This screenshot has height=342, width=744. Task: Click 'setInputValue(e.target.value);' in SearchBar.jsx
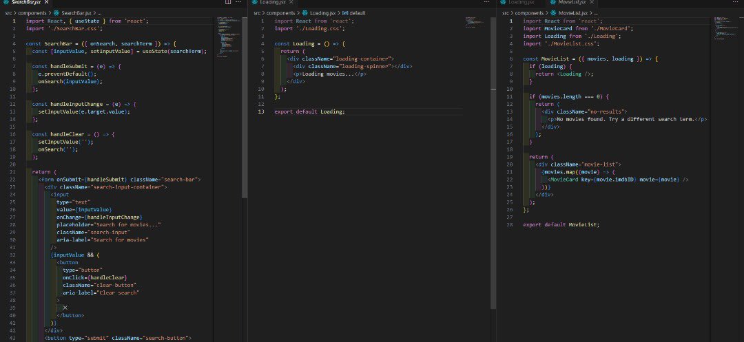[x=84, y=111]
